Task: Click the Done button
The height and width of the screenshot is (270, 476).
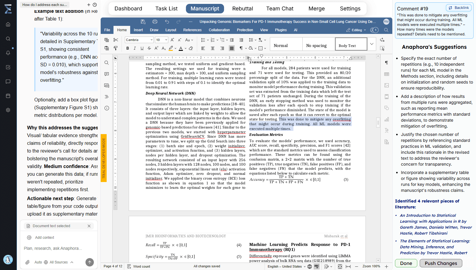Action: pyautogui.click(x=406, y=263)
